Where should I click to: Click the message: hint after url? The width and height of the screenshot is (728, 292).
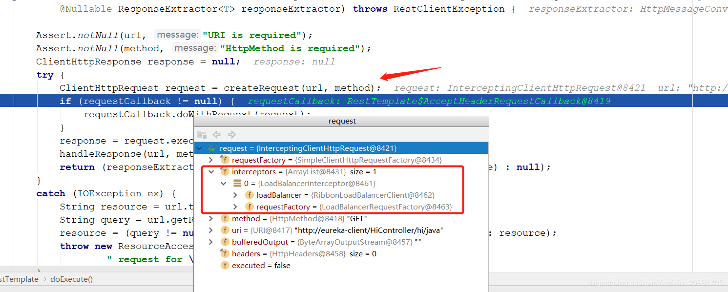[x=177, y=35]
